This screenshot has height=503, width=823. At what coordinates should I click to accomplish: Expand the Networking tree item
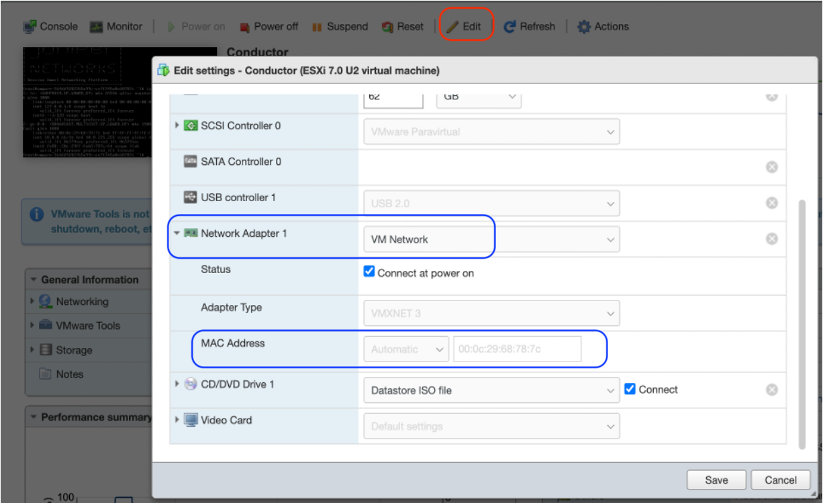coord(32,302)
